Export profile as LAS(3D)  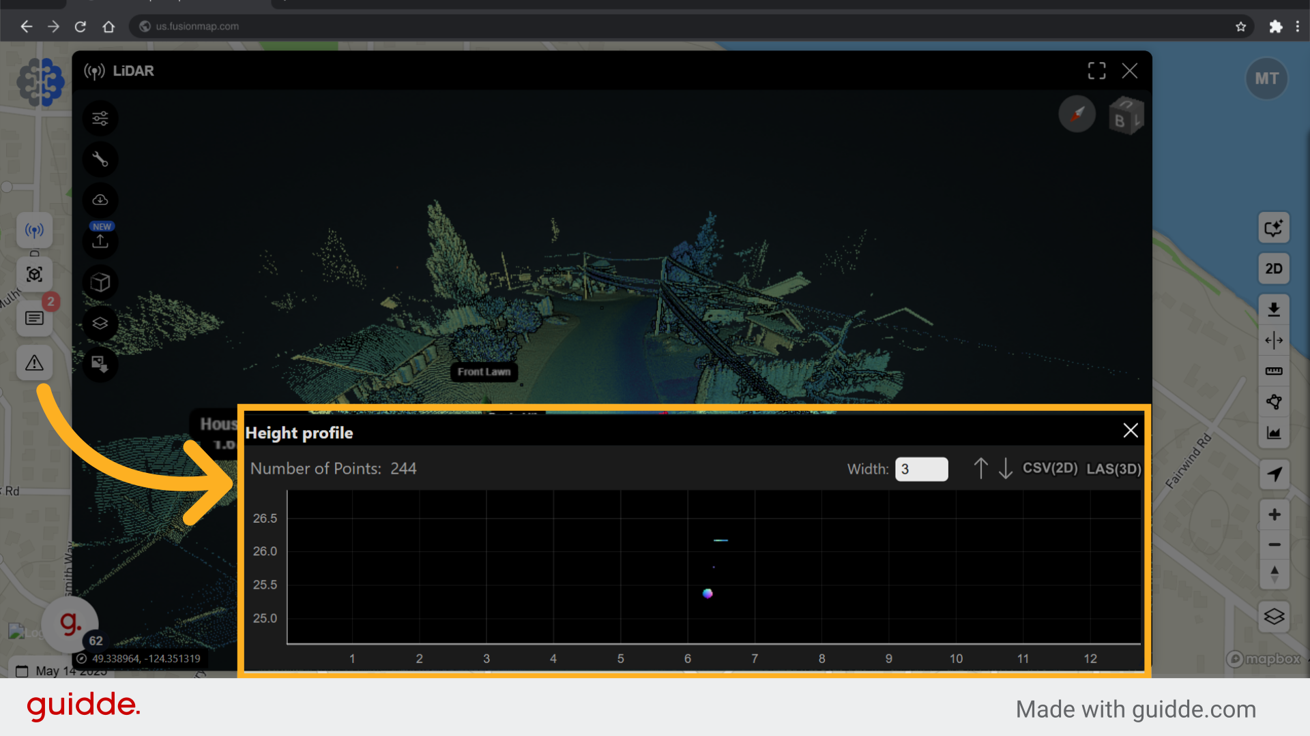point(1113,469)
